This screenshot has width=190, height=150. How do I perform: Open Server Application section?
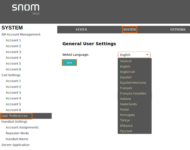(15, 145)
